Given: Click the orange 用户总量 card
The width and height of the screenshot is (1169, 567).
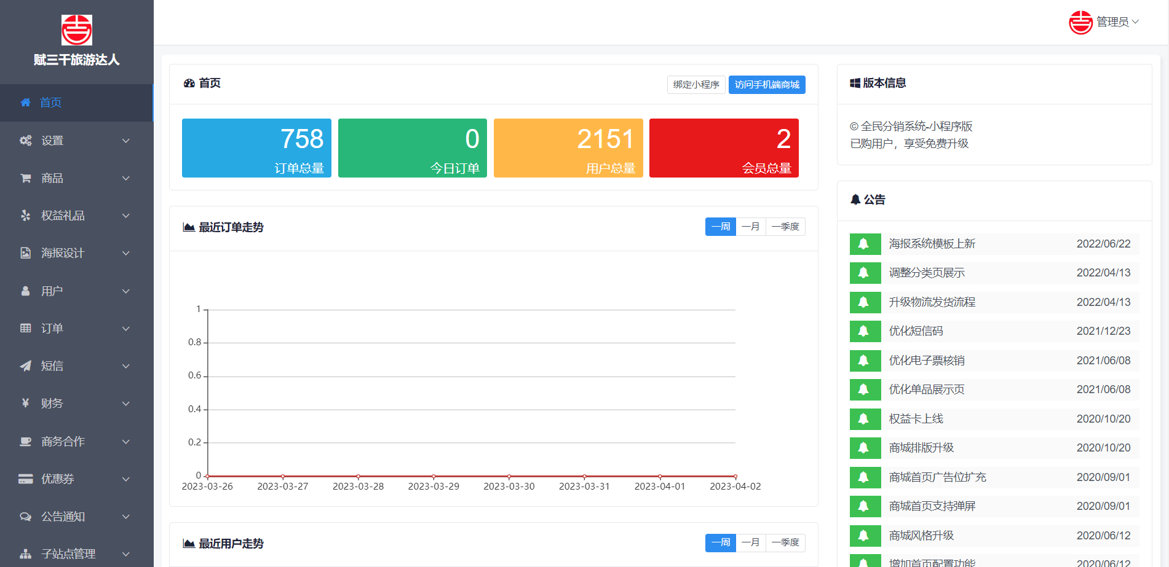Looking at the screenshot, I should [568, 148].
